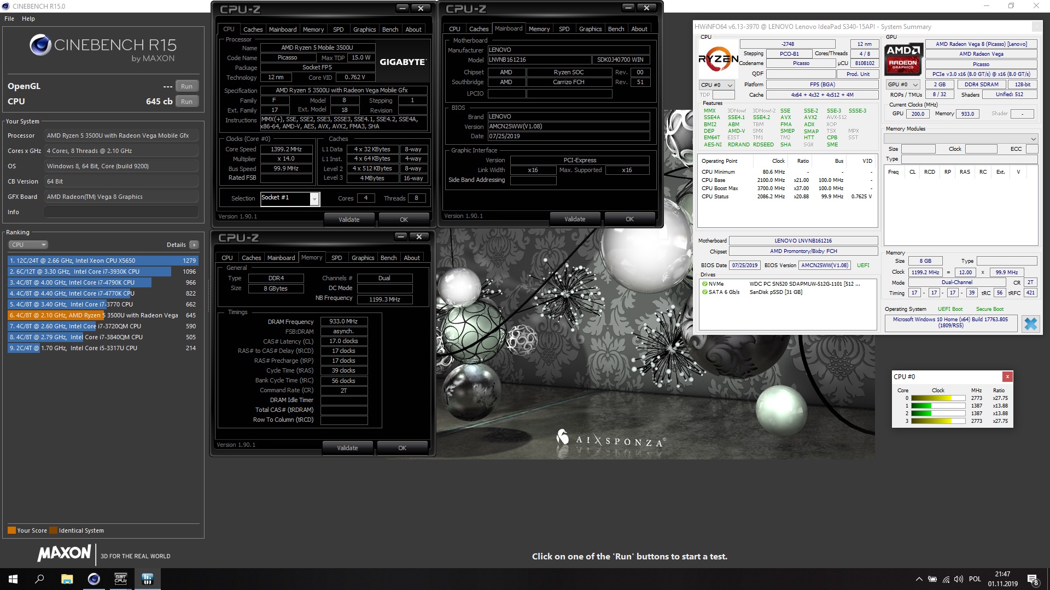Open Bench tab in CPU-Z processor window

[x=390, y=29]
